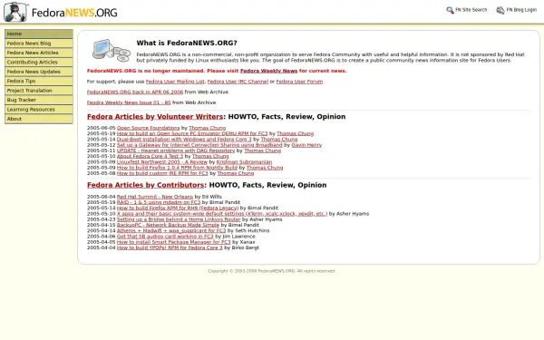The width and height of the screenshot is (544, 340).
Task: Open the FN Site Search link
Action: point(471,10)
